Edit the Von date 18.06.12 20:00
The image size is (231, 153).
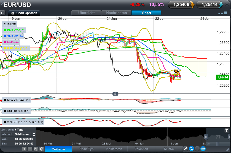pos(18,139)
